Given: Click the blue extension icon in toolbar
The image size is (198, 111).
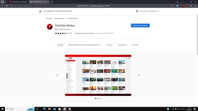Looking at the screenshot, I should click(177, 6).
